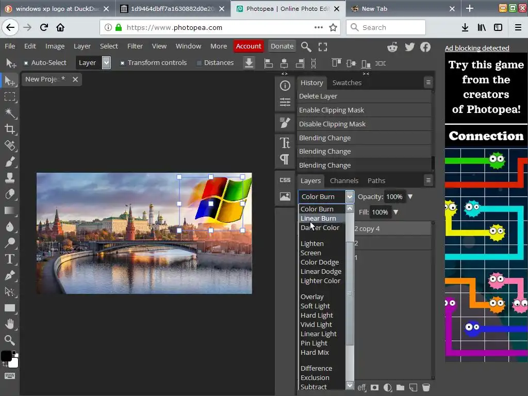Viewport: 528px width, 396px height.
Task: Select the Spot Healing Brush tool
Action: click(10, 145)
